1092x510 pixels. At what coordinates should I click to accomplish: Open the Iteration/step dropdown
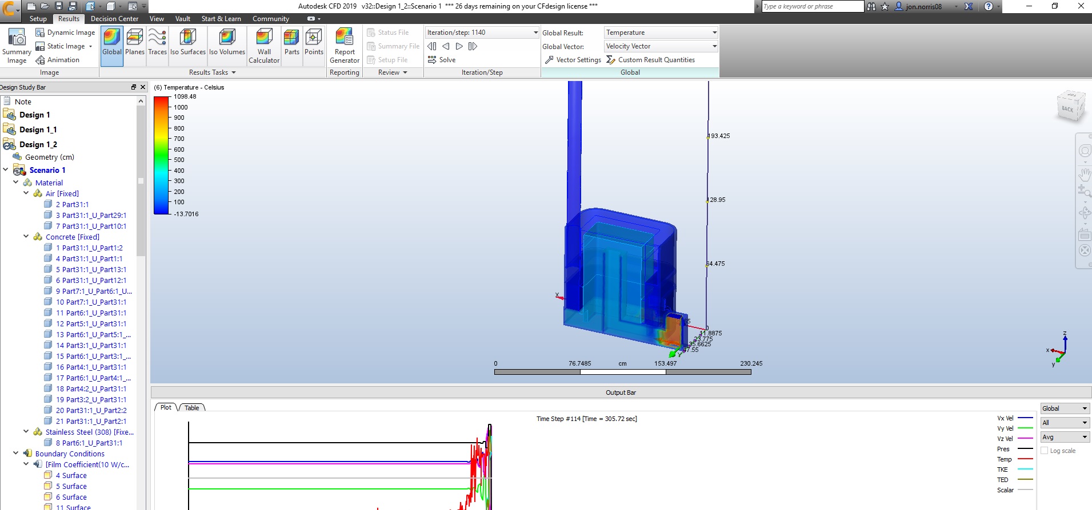click(x=535, y=33)
